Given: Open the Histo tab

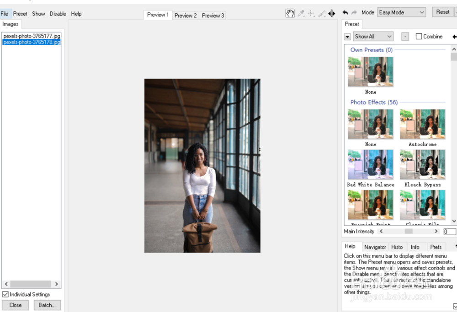Looking at the screenshot, I should 397,247.
